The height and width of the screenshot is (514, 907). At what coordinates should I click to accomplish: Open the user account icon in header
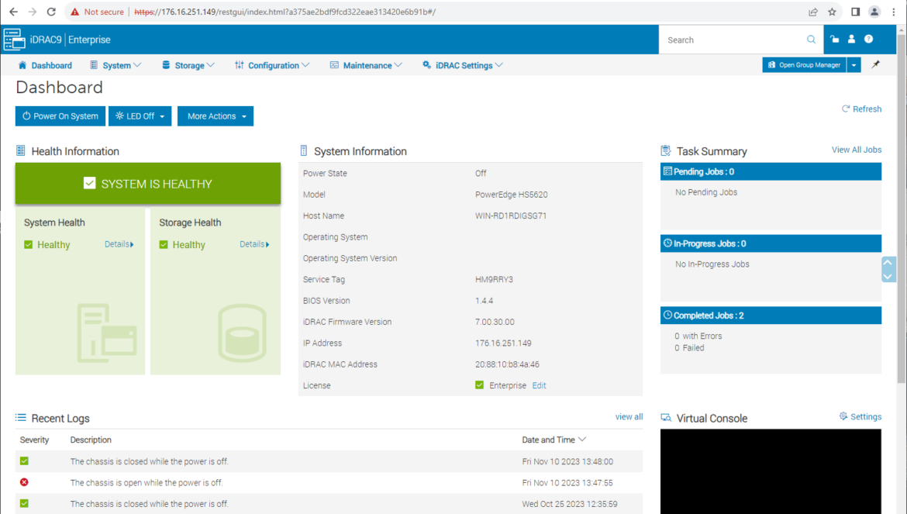pos(851,40)
